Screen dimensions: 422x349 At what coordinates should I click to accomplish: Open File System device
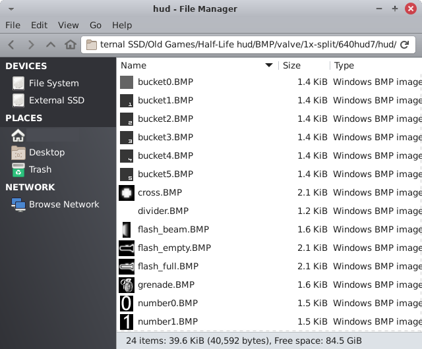53,83
